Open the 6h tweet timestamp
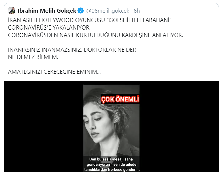 click(x=137, y=11)
